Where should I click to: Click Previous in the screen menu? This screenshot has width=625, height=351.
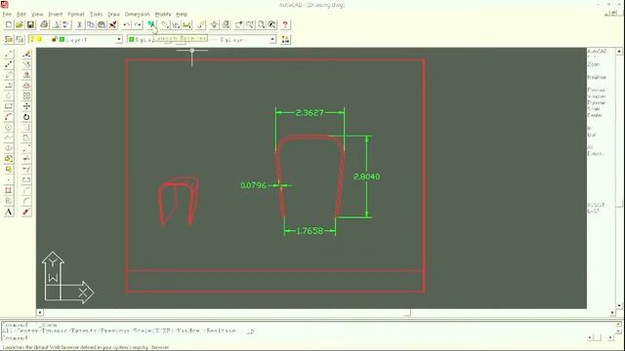pyautogui.click(x=597, y=90)
